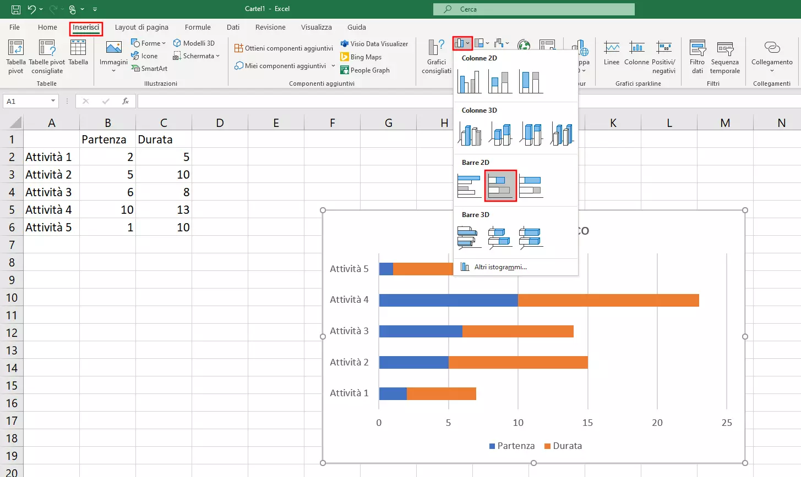The width and height of the screenshot is (801, 477).
Task: Click Sequenza temporale button
Action: (725, 57)
